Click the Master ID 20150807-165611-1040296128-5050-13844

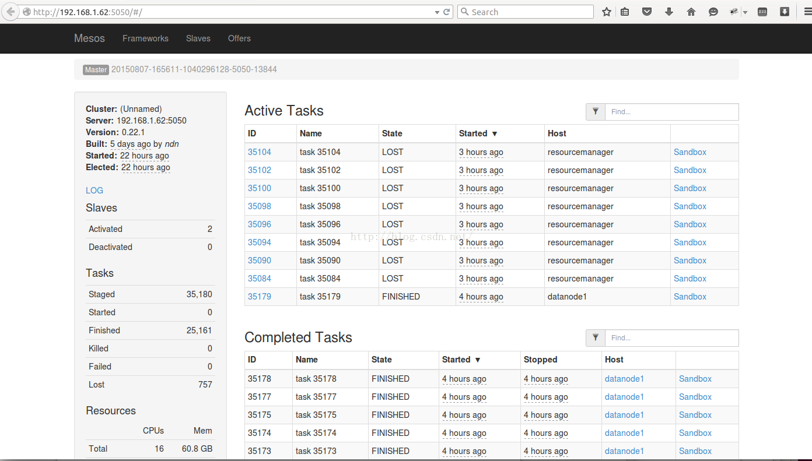click(194, 69)
